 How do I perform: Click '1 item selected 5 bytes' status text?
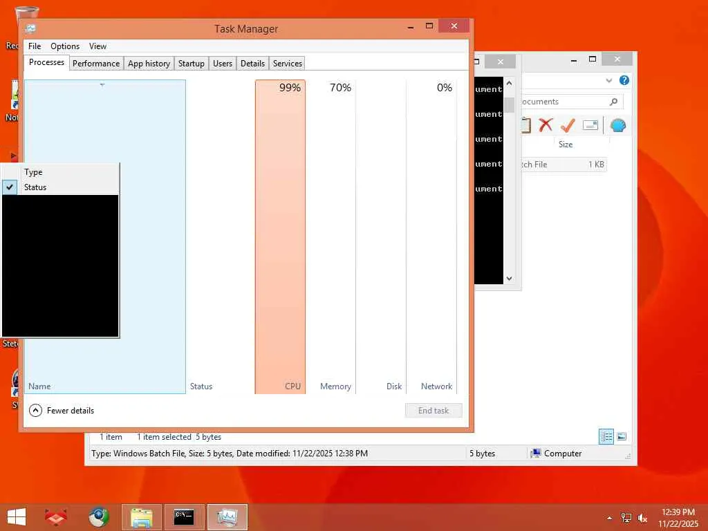(179, 437)
